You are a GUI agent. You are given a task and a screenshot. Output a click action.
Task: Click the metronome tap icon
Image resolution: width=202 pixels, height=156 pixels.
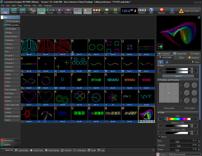coord(135,11)
